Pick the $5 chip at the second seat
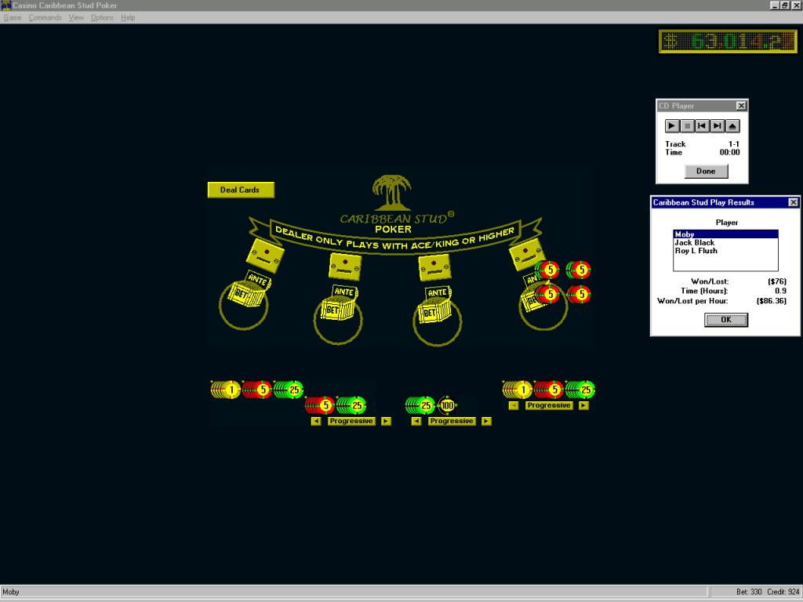Image resolution: width=803 pixels, height=602 pixels. pyautogui.click(x=320, y=405)
